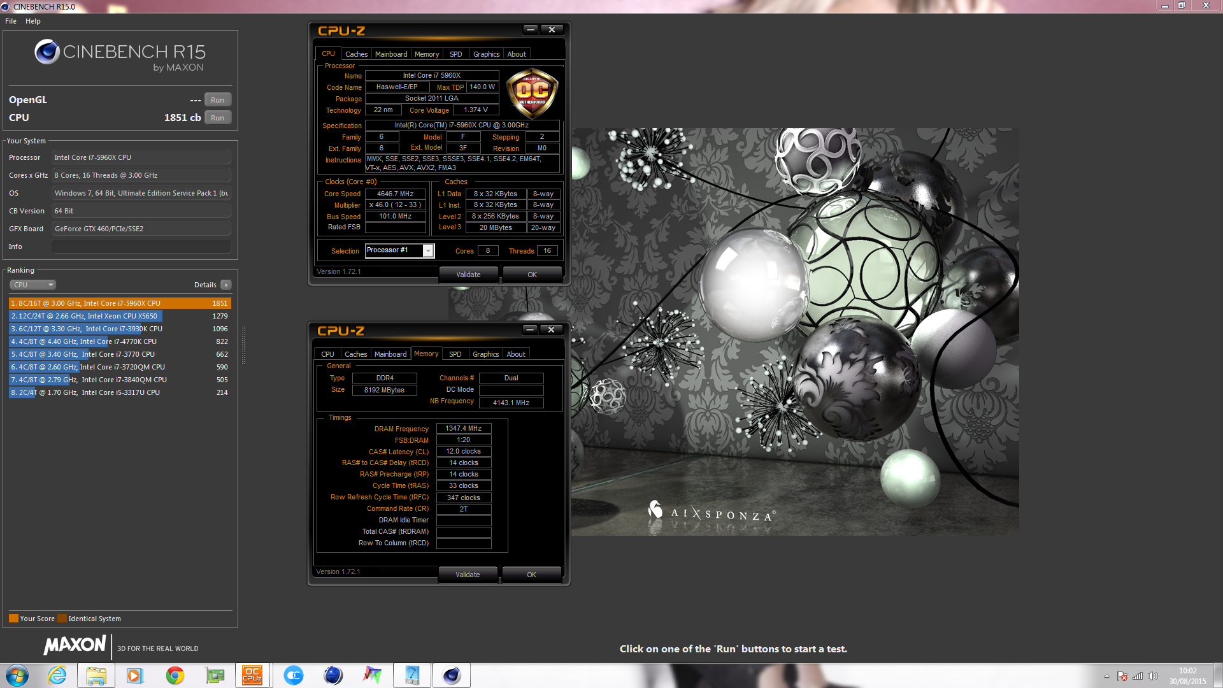Run the OpenGL benchmark
The image size is (1223, 688).
click(217, 100)
